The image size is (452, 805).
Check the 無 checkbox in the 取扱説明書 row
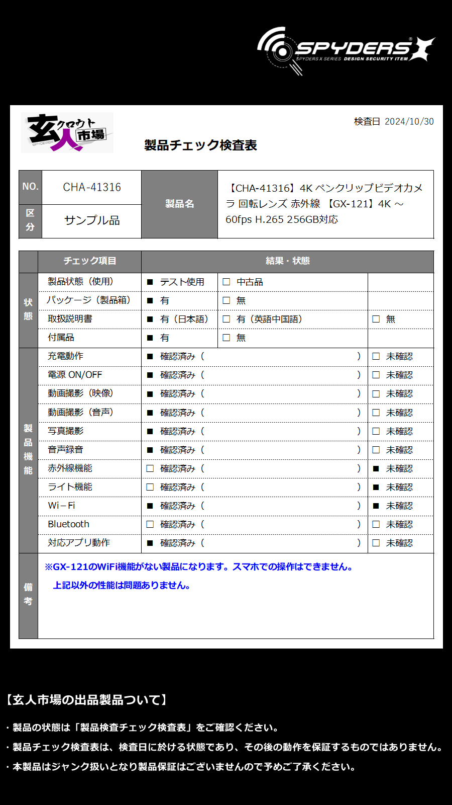[x=376, y=319]
